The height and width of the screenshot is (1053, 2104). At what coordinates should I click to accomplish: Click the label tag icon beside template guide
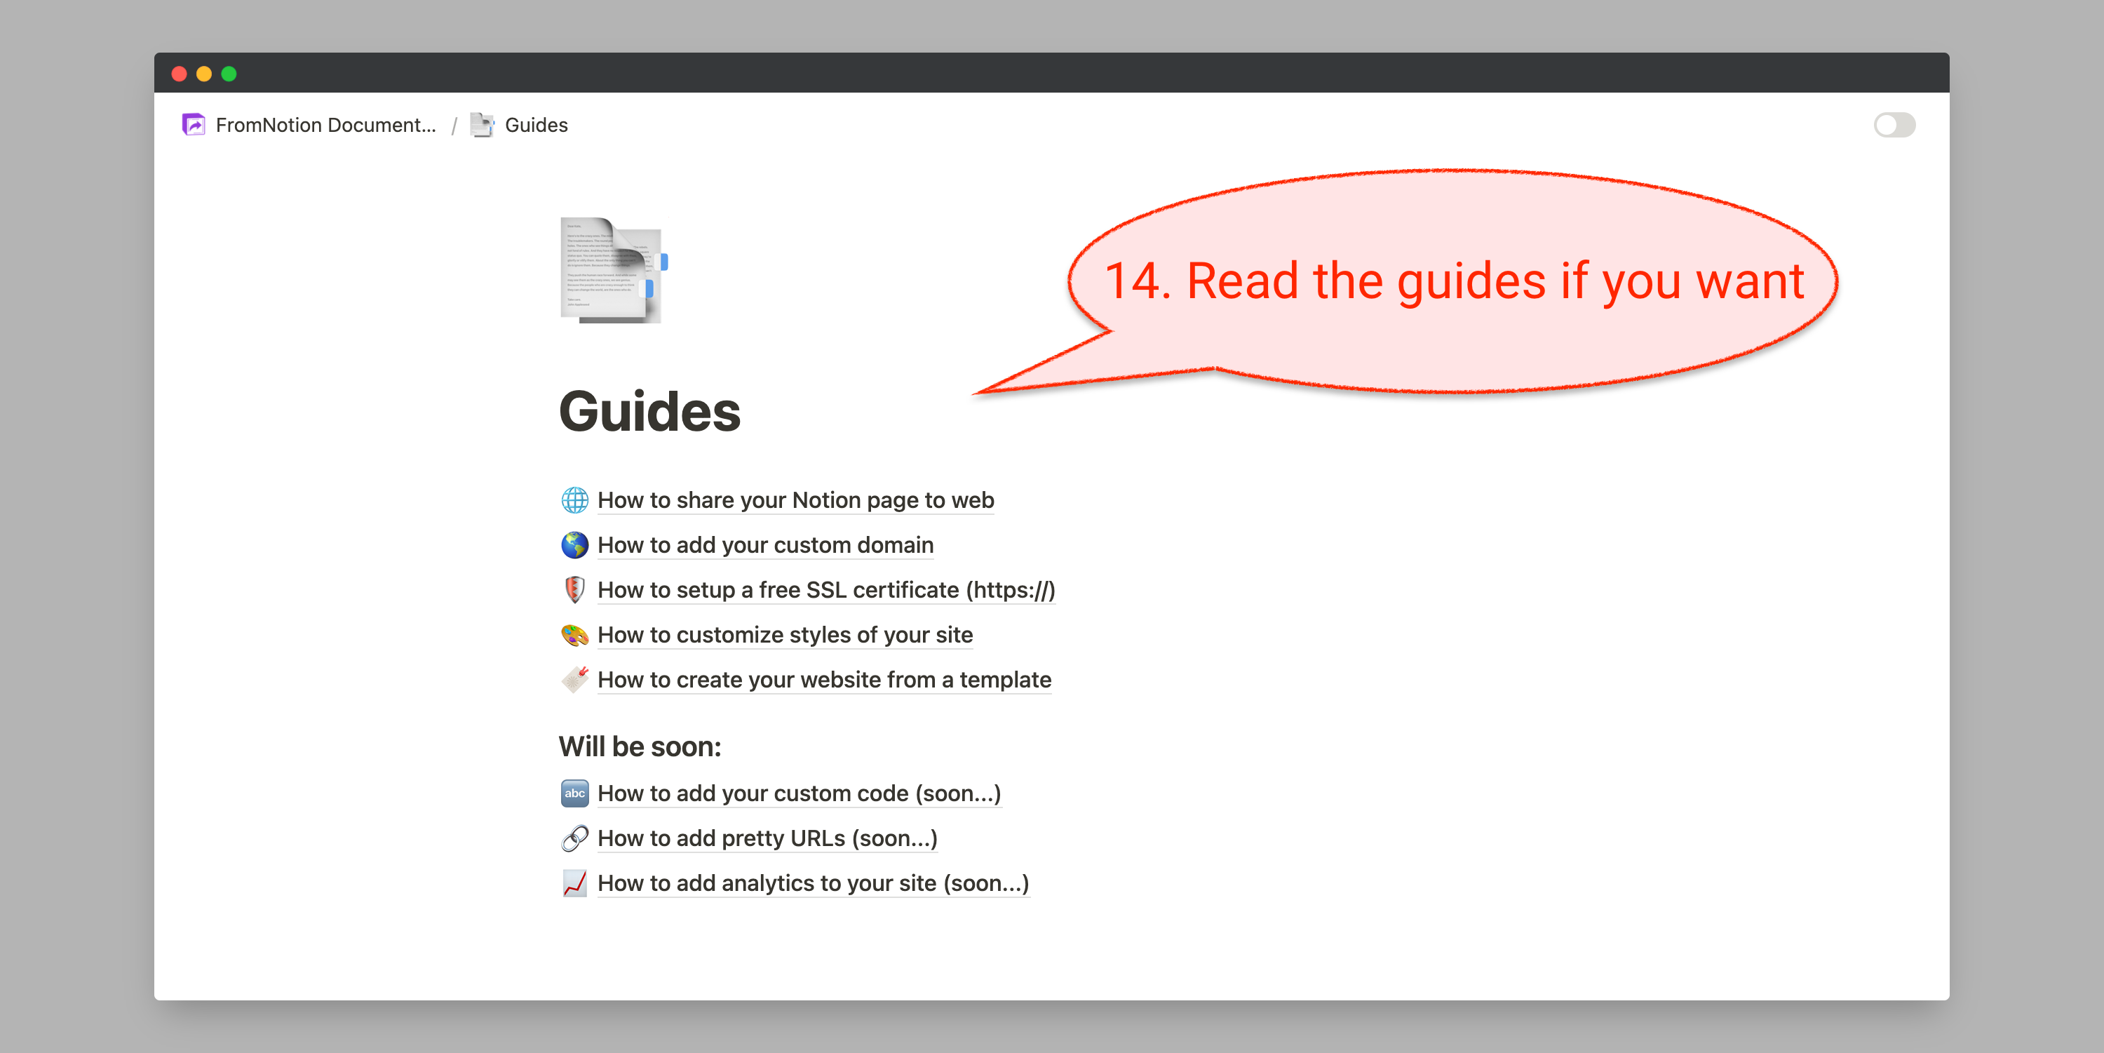pos(574,680)
